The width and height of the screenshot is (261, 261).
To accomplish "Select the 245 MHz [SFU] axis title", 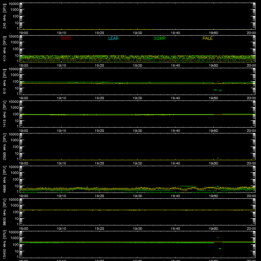I will click(5, 16).
